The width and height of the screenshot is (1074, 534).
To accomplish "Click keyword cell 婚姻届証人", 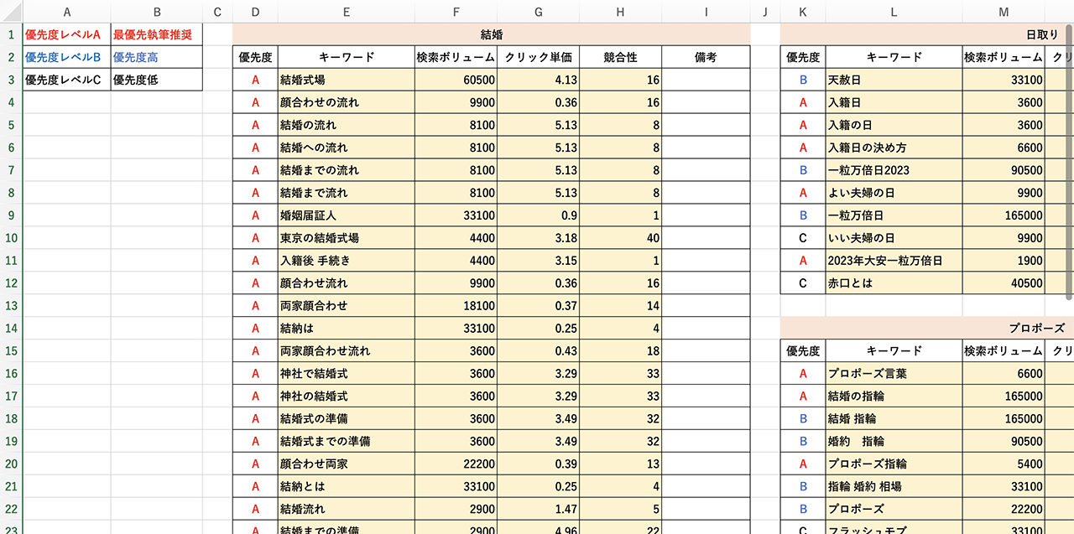I will (347, 215).
